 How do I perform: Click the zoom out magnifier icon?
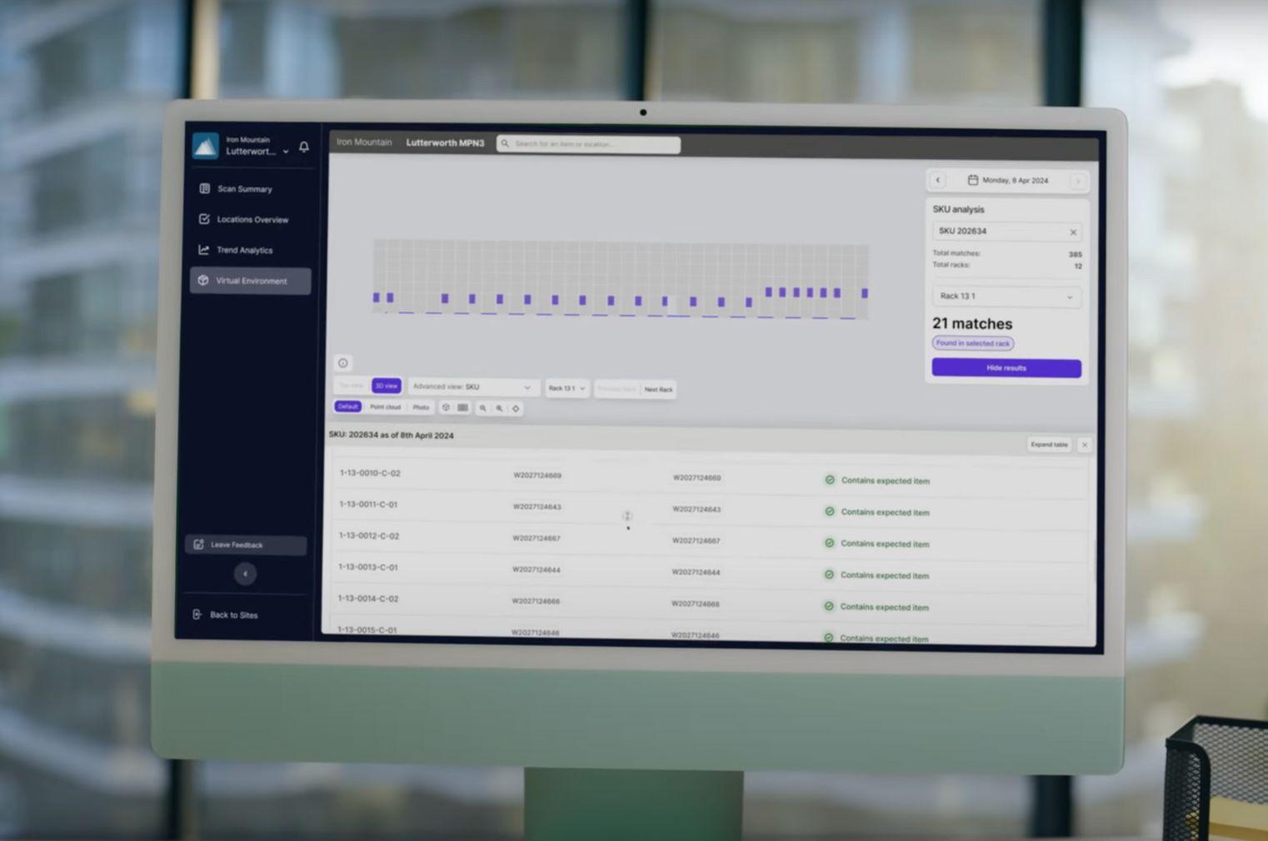coord(482,408)
